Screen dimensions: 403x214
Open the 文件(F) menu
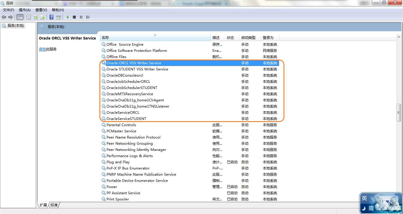[9, 10]
